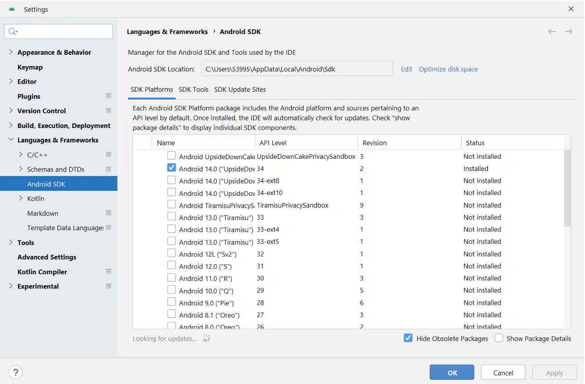Select Android SDK in settings tree
This screenshot has width=585, height=384.
[59, 184]
